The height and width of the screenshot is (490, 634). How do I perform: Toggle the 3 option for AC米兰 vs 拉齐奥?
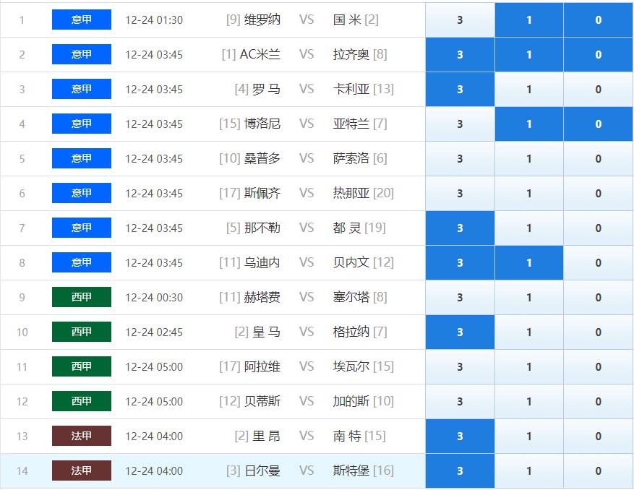click(460, 55)
